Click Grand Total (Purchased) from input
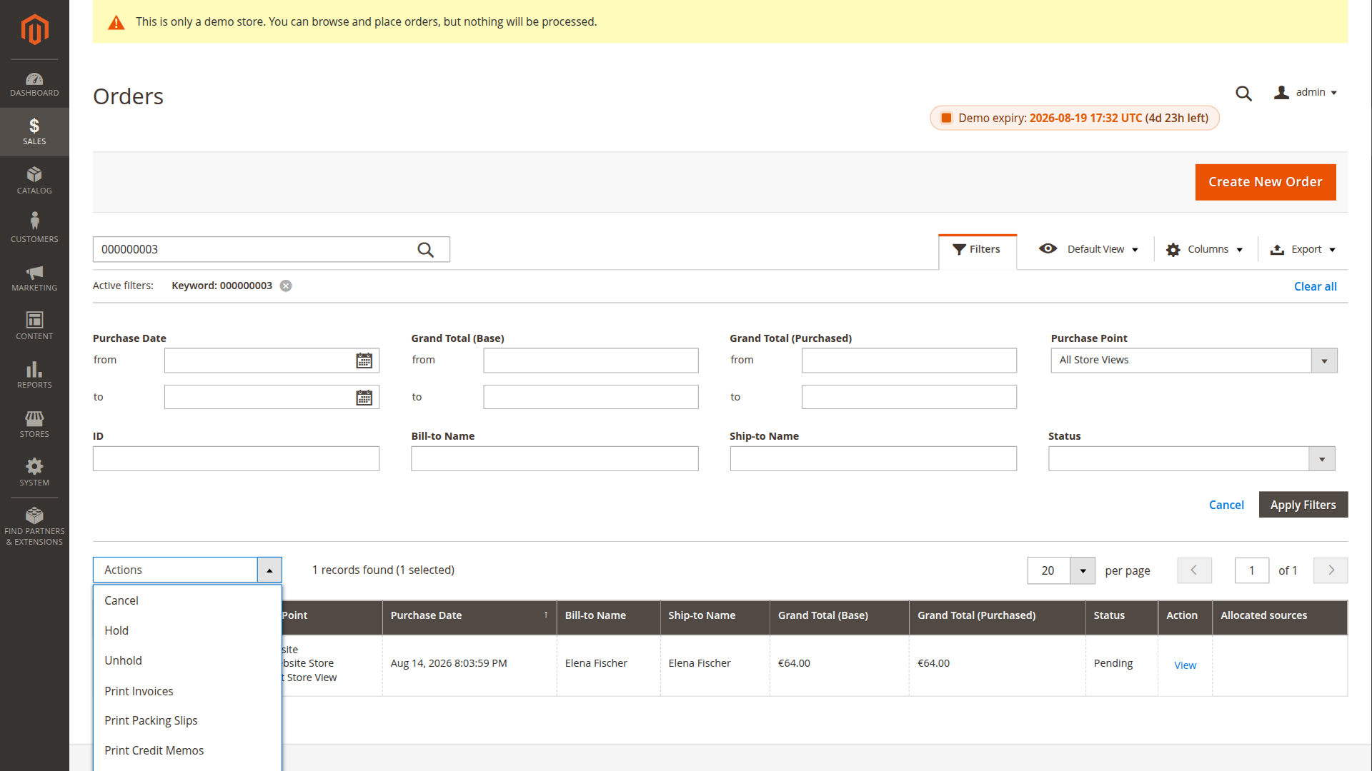 pyautogui.click(x=909, y=361)
